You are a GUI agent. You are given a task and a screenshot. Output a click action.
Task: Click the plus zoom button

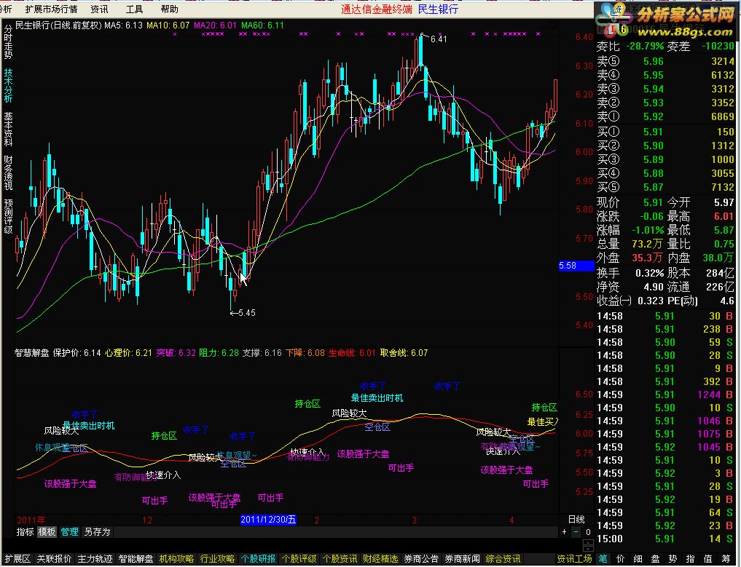564,532
